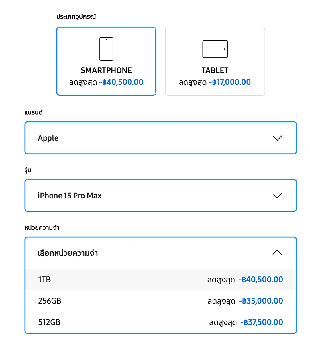Image resolution: width=310 pixels, height=342 pixels.
Task: Open the Apple brand dropdown
Action: click(x=161, y=138)
